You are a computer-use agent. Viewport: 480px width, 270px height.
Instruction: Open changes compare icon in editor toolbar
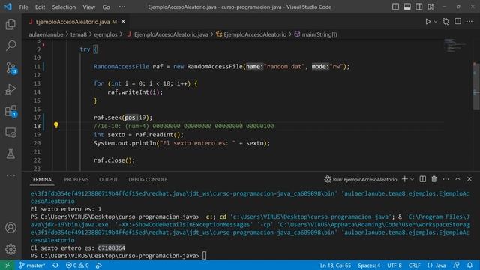[x=446, y=22]
